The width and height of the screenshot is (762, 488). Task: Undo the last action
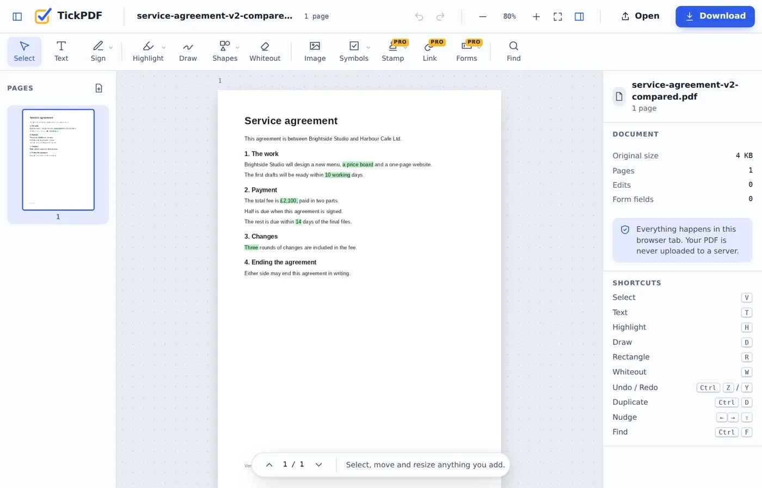point(419,16)
